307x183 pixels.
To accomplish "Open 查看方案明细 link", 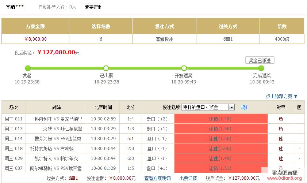I will tap(157, 178).
